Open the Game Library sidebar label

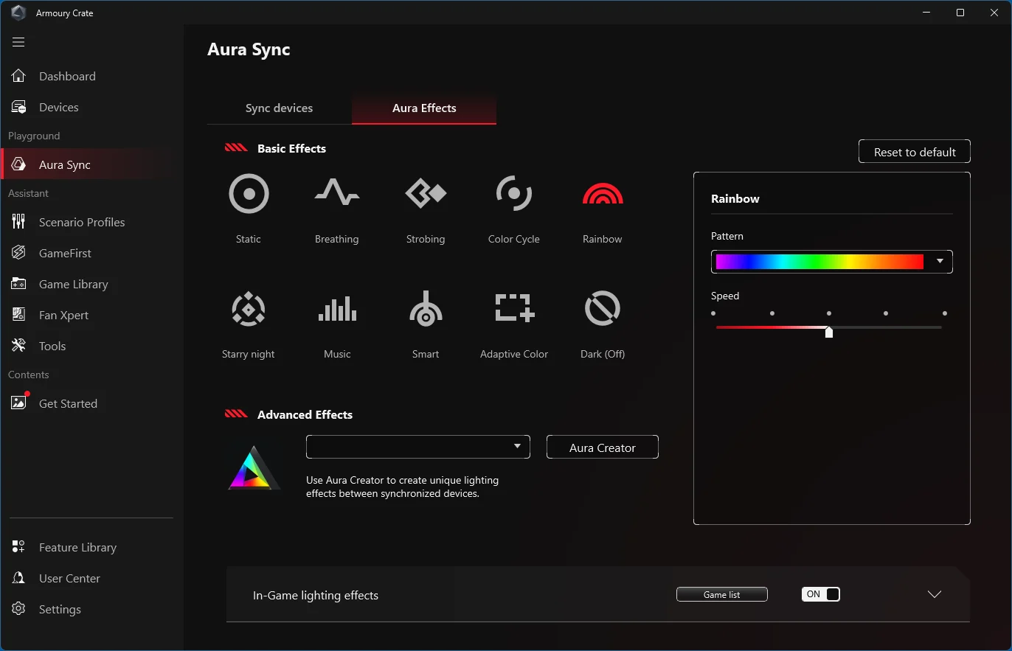pos(74,285)
